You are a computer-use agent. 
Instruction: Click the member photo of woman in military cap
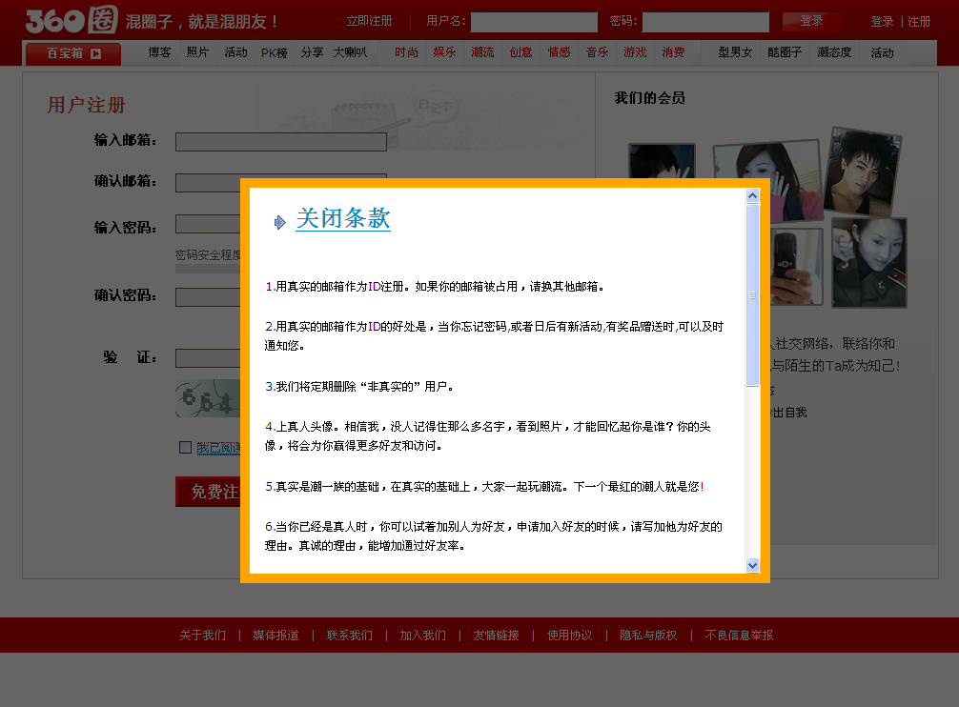pyautogui.click(x=869, y=263)
